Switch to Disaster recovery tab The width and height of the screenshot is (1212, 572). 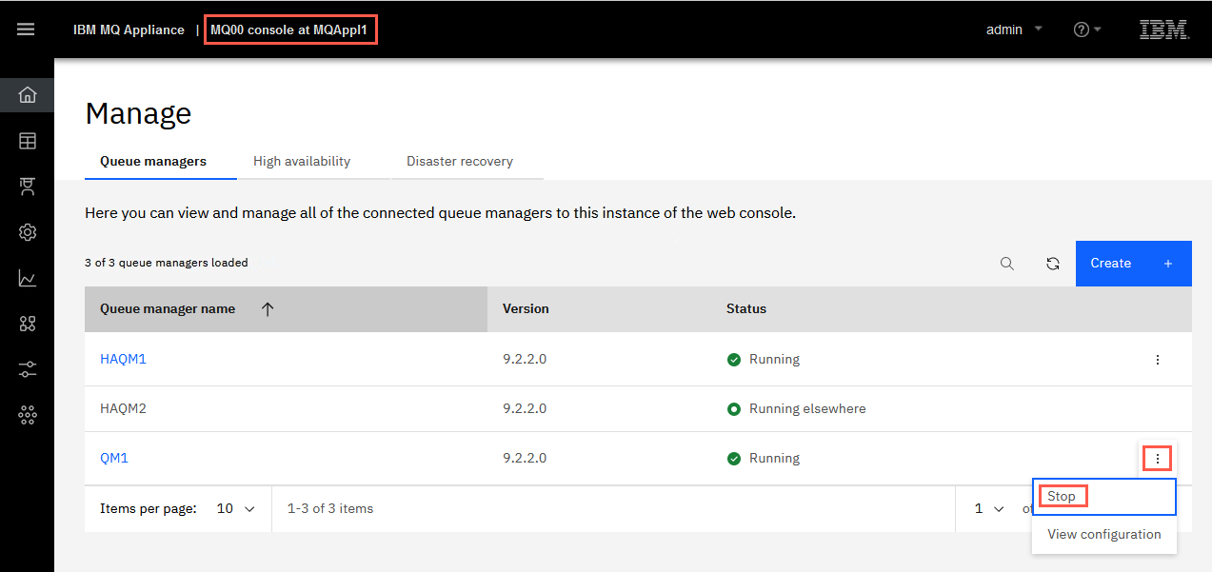[x=460, y=162]
